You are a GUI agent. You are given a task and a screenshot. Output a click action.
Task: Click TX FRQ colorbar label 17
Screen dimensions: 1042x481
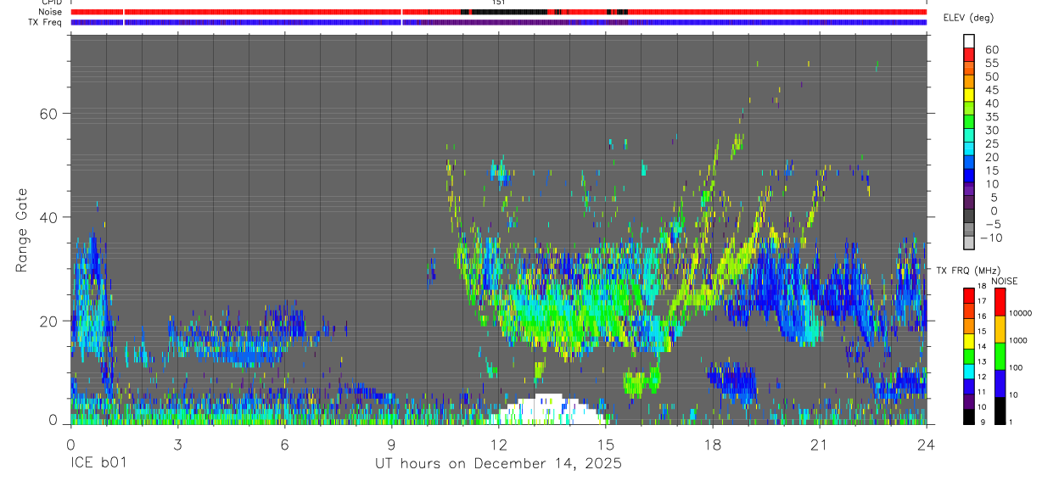tap(982, 302)
